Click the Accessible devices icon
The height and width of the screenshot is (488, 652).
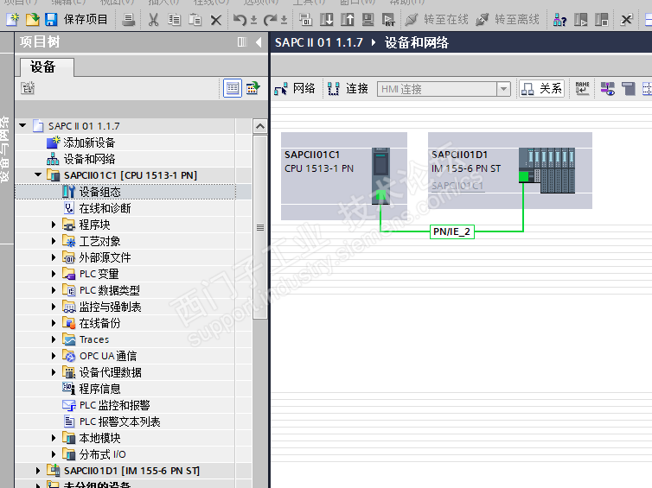tap(559, 20)
